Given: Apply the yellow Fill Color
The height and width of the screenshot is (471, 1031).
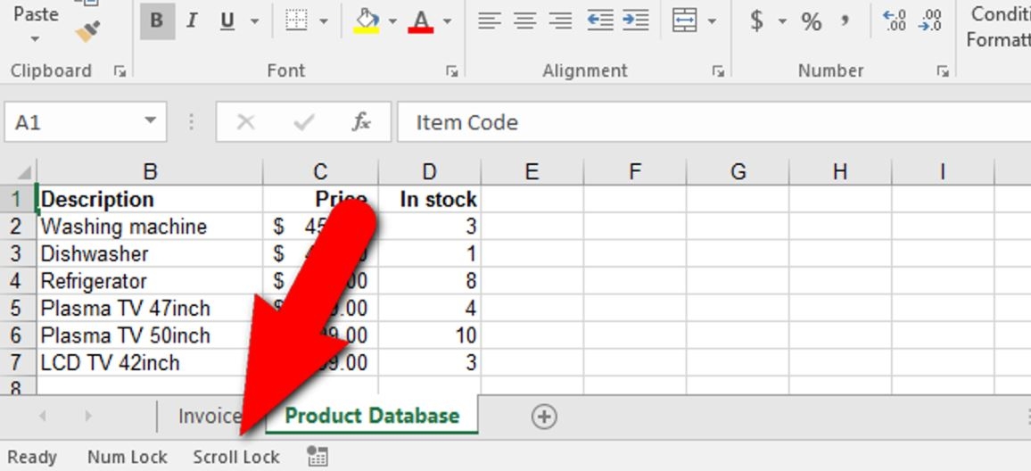Looking at the screenshot, I should pyautogui.click(x=367, y=21).
